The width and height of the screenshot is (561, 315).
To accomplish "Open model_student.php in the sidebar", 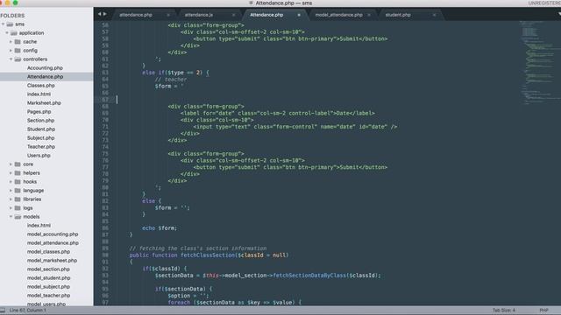I will [49, 278].
